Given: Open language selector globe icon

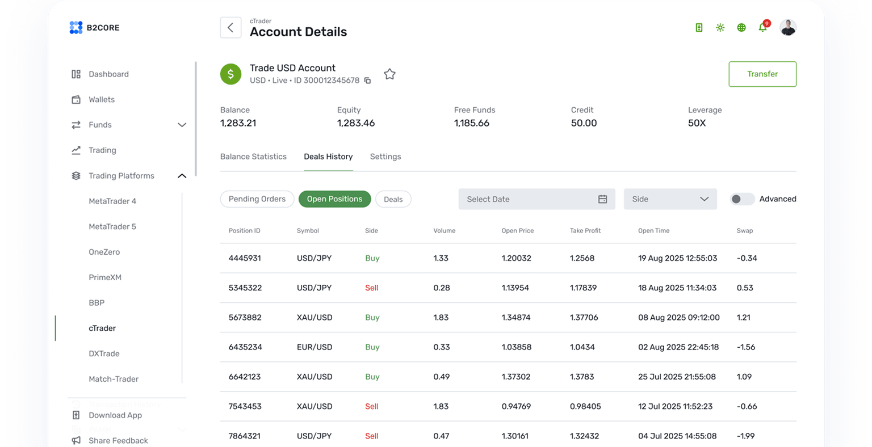Looking at the screenshot, I should pos(741,27).
